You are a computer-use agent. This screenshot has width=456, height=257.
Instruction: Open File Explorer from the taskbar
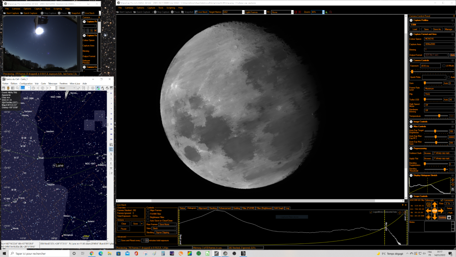[109, 253]
